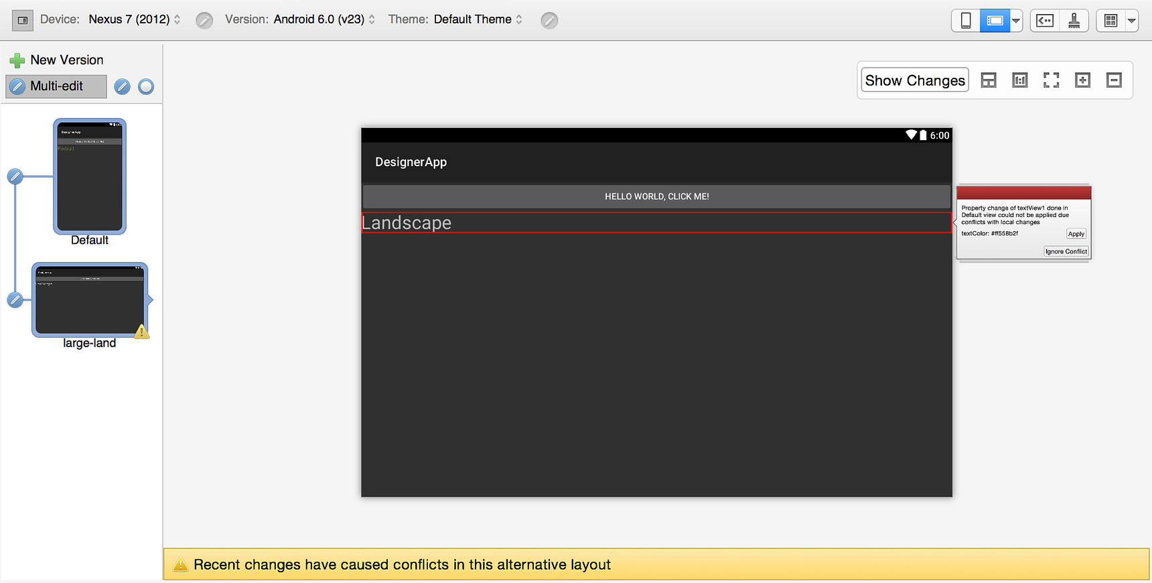Click the DesignerApp title in action bar
Viewport: 1152px width, 583px height.
pos(411,162)
